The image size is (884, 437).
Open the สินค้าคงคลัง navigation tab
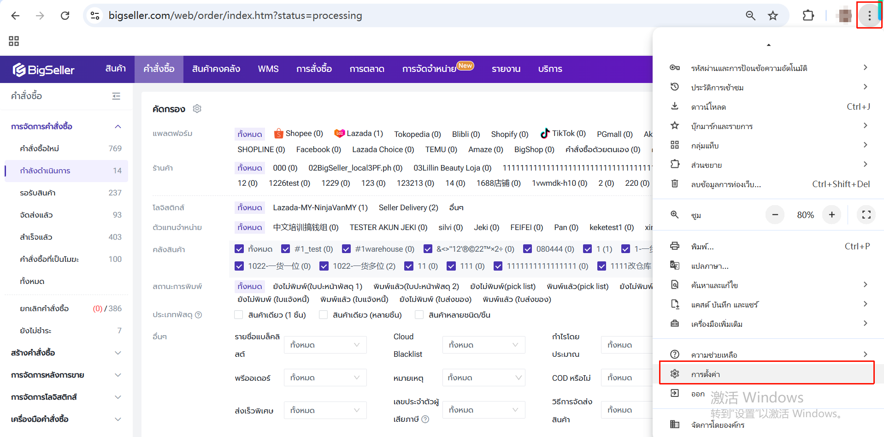pyautogui.click(x=216, y=69)
